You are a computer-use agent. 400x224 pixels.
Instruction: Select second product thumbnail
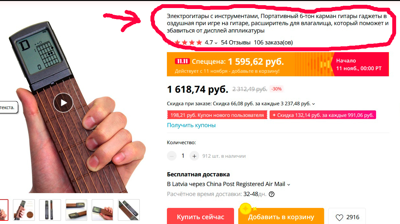pos(24,210)
